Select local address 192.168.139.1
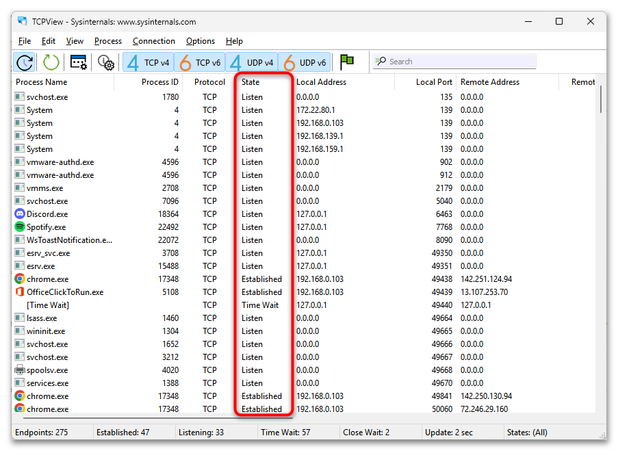618x451 pixels. click(x=320, y=136)
